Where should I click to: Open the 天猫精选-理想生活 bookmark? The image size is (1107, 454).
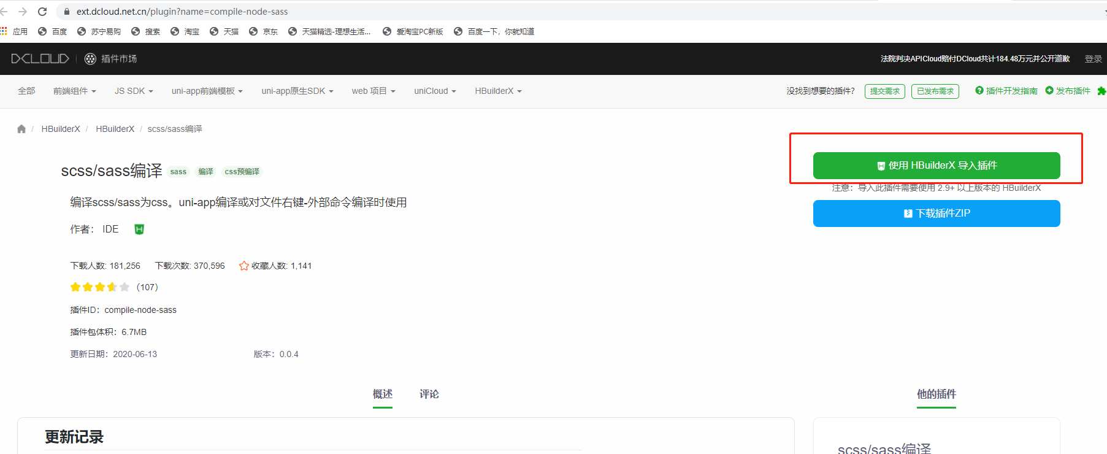329,31
